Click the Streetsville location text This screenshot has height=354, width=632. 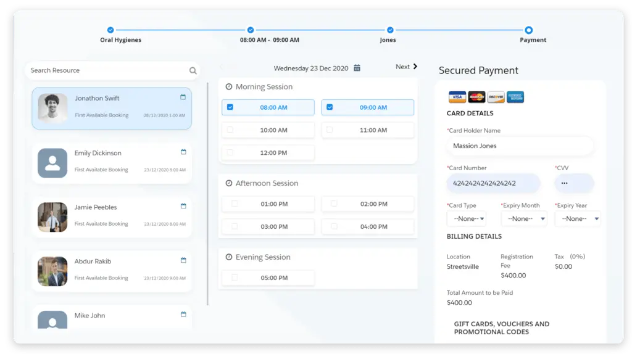click(x=463, y=266)
